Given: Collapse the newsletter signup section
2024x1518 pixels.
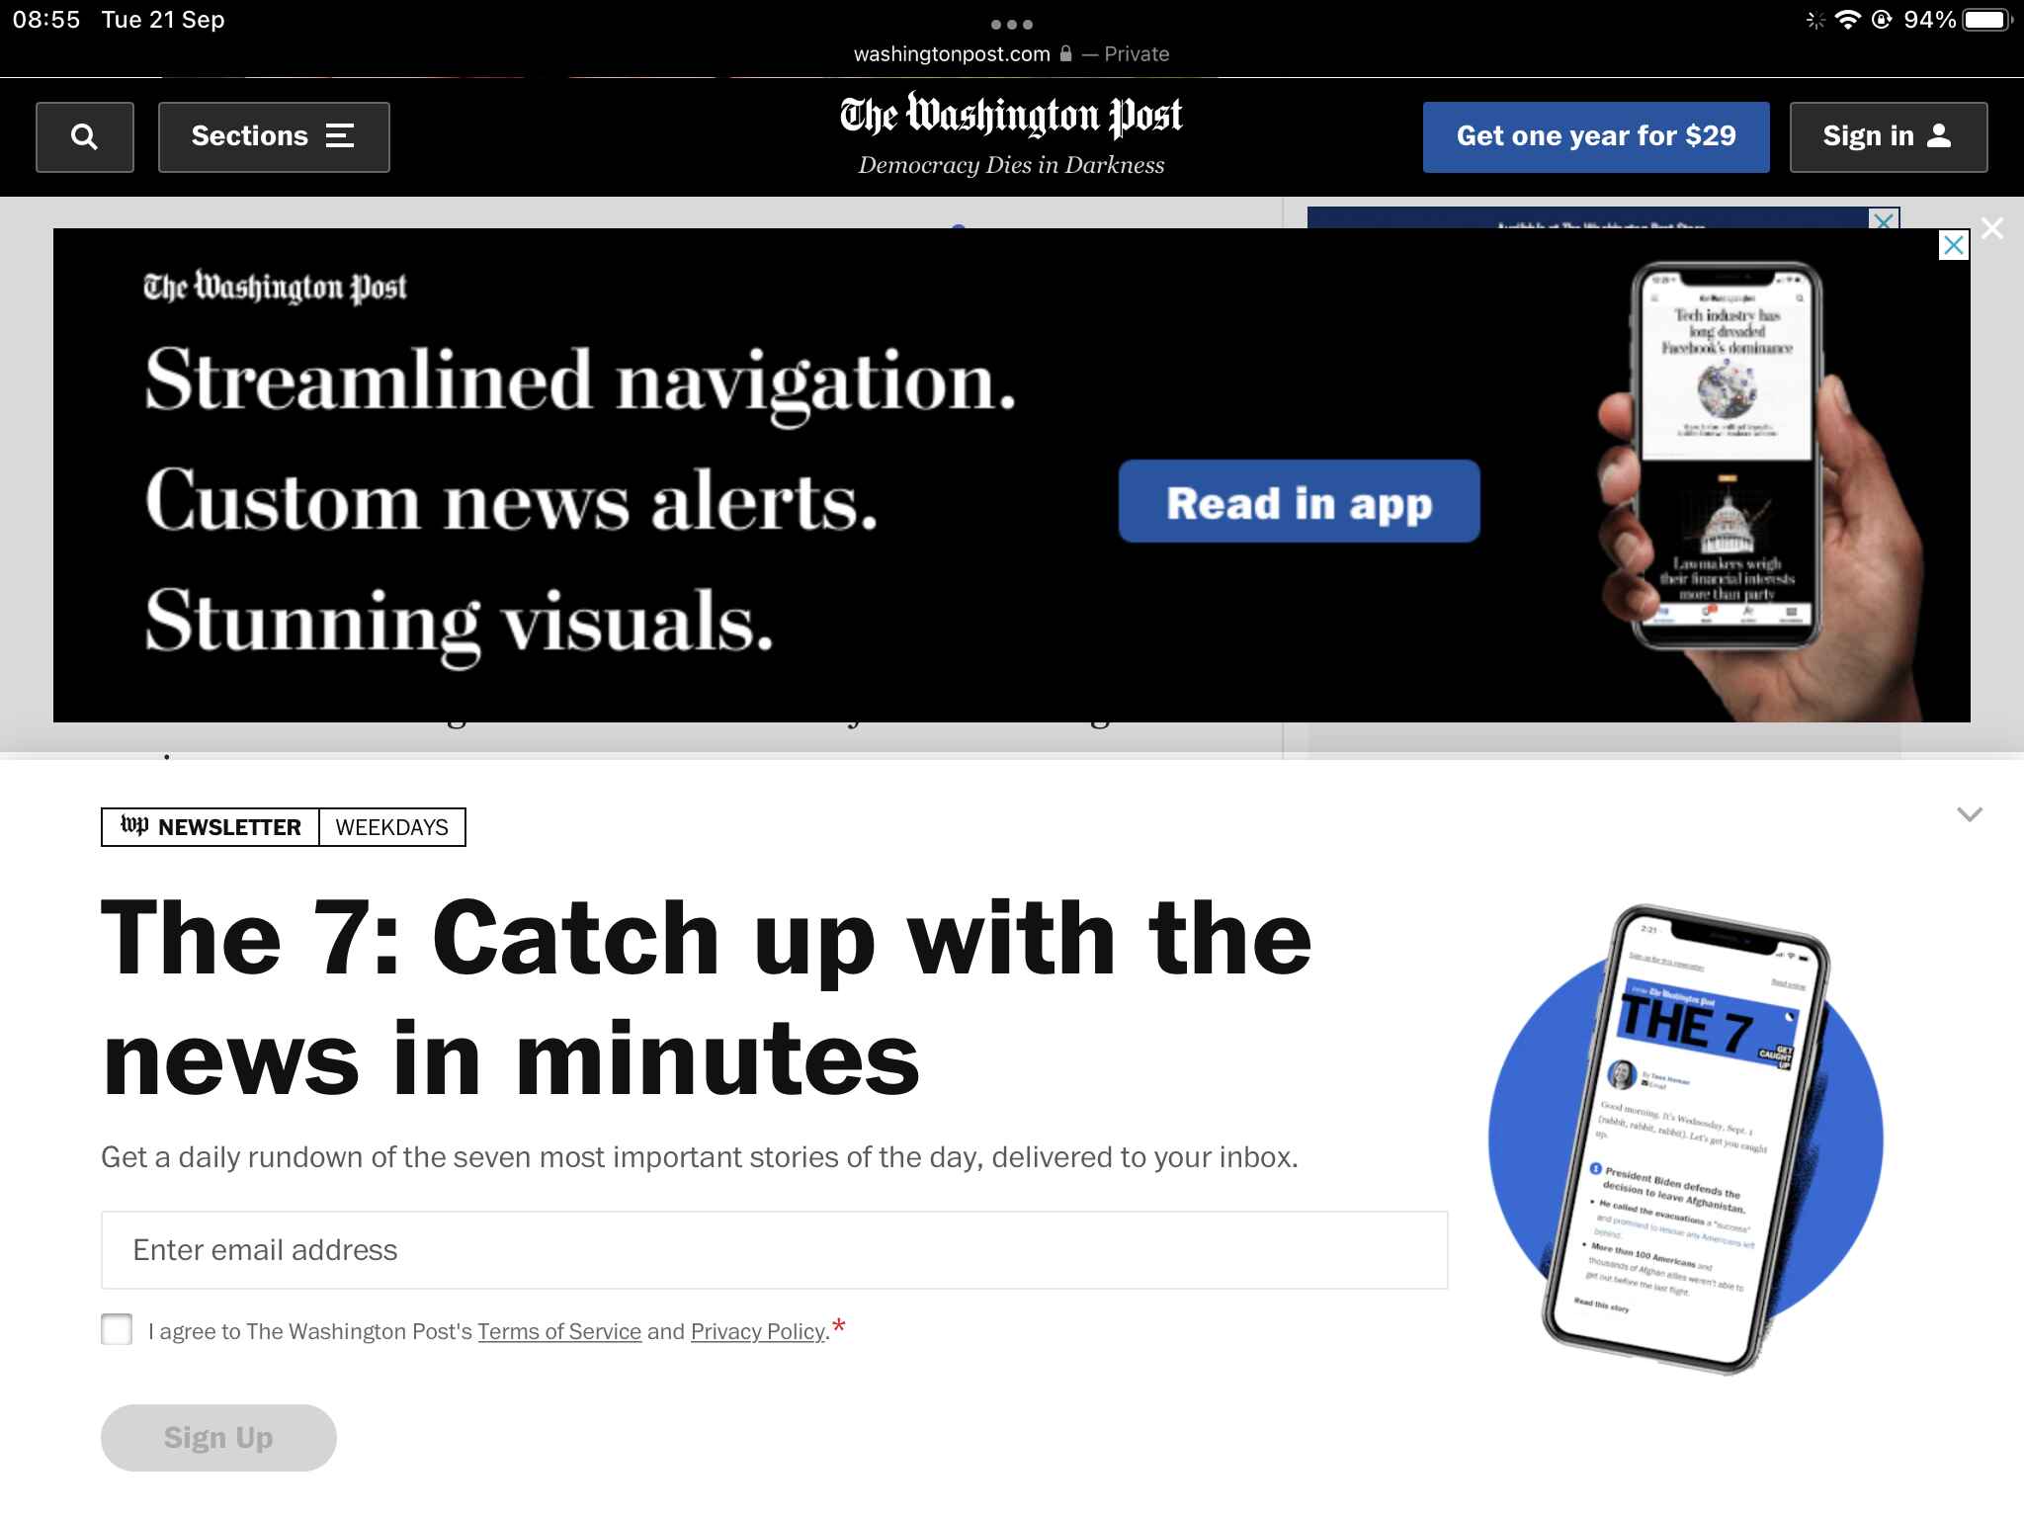Looking at the screenshot, I should [1969, 813].
